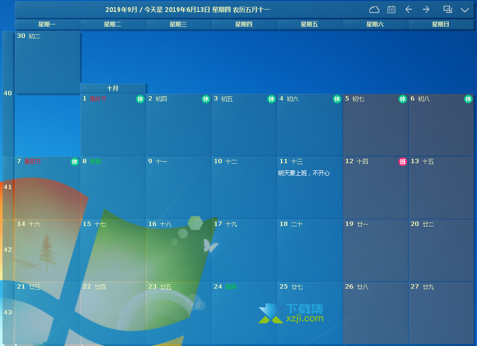Expand the dropdown chevron menu
The height and width of the screenshot is (346, 477).
coord(465,10)
